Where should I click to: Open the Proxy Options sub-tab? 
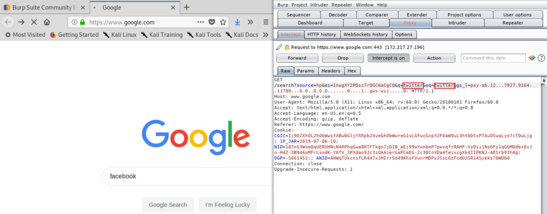404,35
